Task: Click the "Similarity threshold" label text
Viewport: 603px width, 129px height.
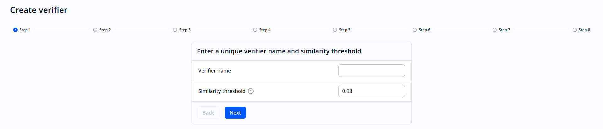Action: [222, 91]
